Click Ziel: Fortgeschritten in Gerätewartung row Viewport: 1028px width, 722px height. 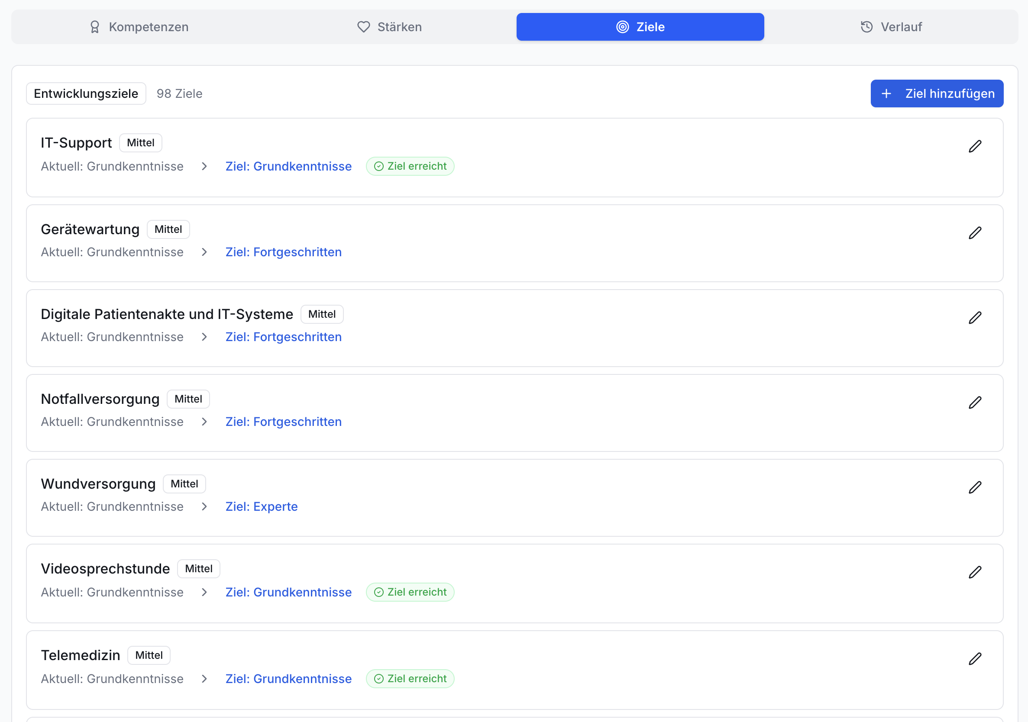click(284, 252)
